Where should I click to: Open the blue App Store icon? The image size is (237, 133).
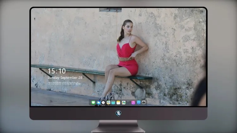(139, 102)
